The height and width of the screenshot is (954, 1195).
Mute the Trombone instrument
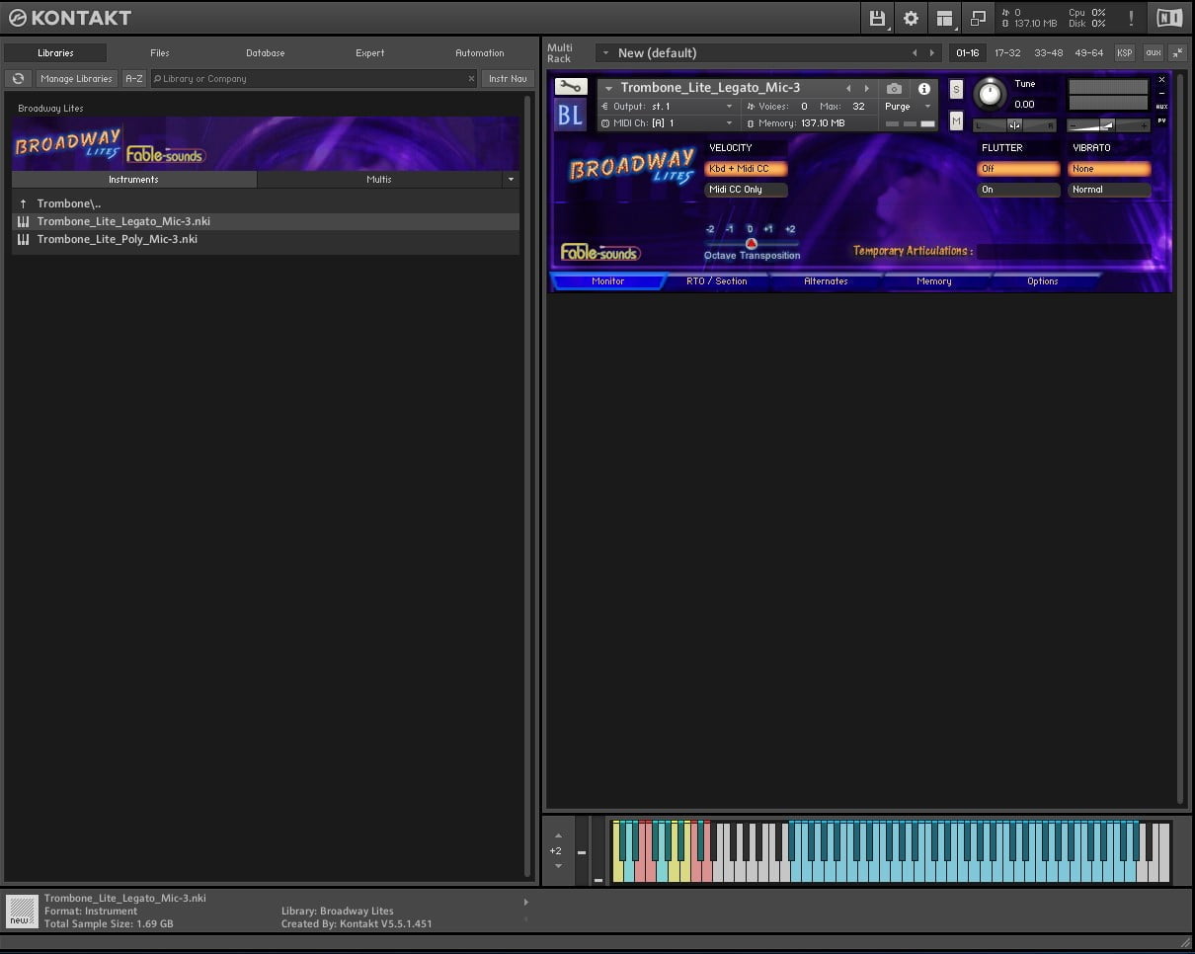[x=956, y=120]
